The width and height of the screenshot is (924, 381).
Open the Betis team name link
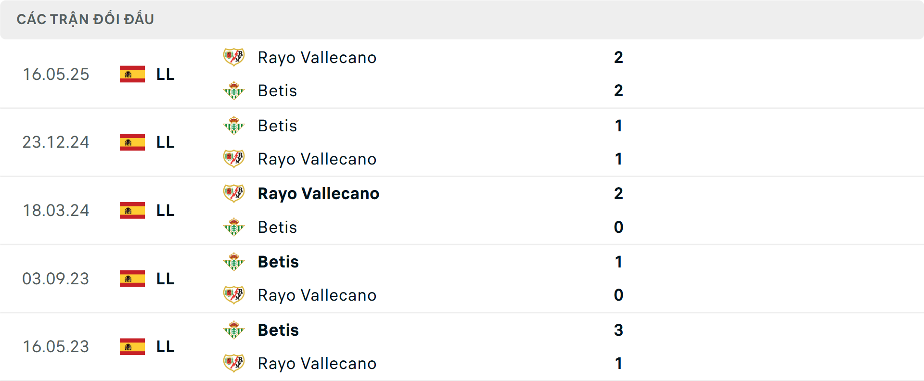[x=277, y=90]
